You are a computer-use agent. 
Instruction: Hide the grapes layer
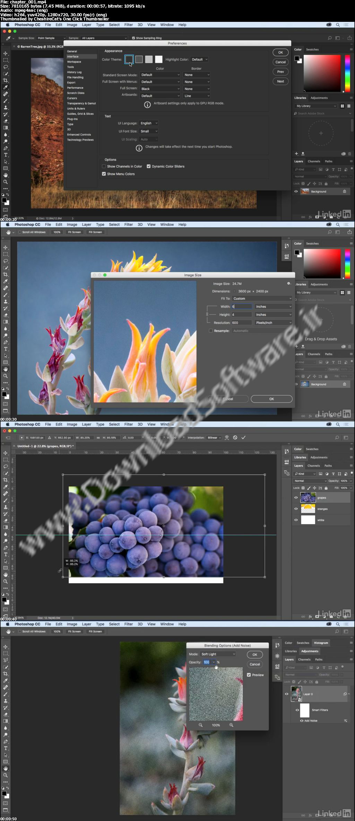[x=296, y=497]
